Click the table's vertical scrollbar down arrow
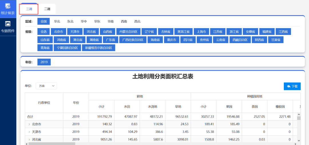Screen dimensions: 309x145 299,141
